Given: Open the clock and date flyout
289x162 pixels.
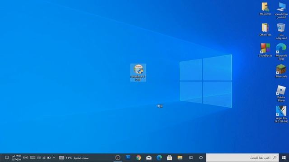Looking at the screenshot, I should click(x=16, y=158).
